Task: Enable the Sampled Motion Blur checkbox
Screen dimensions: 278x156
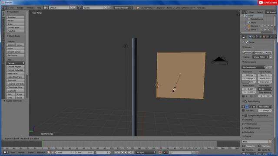Action: pos(246,116)
